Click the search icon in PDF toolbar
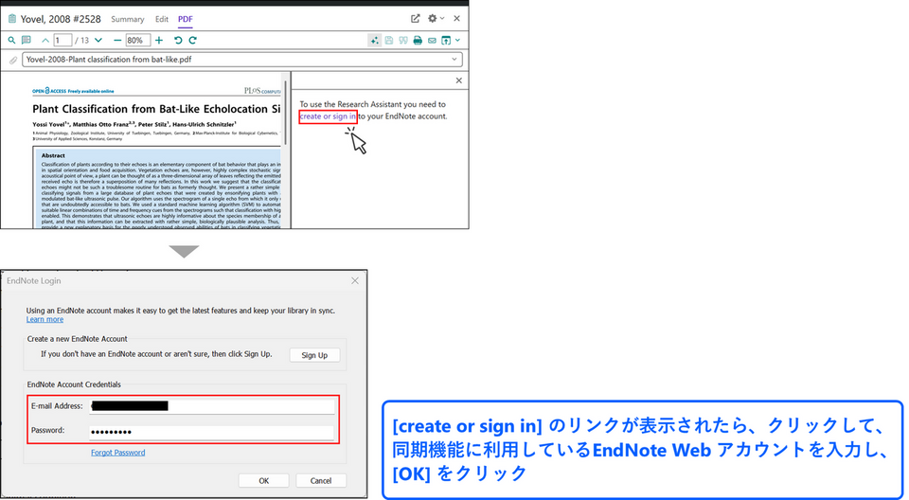 coord(11,41)
